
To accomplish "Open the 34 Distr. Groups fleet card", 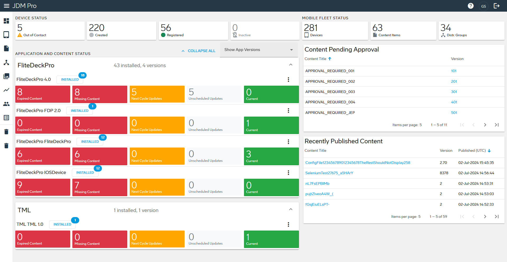I will pos(472,31).
